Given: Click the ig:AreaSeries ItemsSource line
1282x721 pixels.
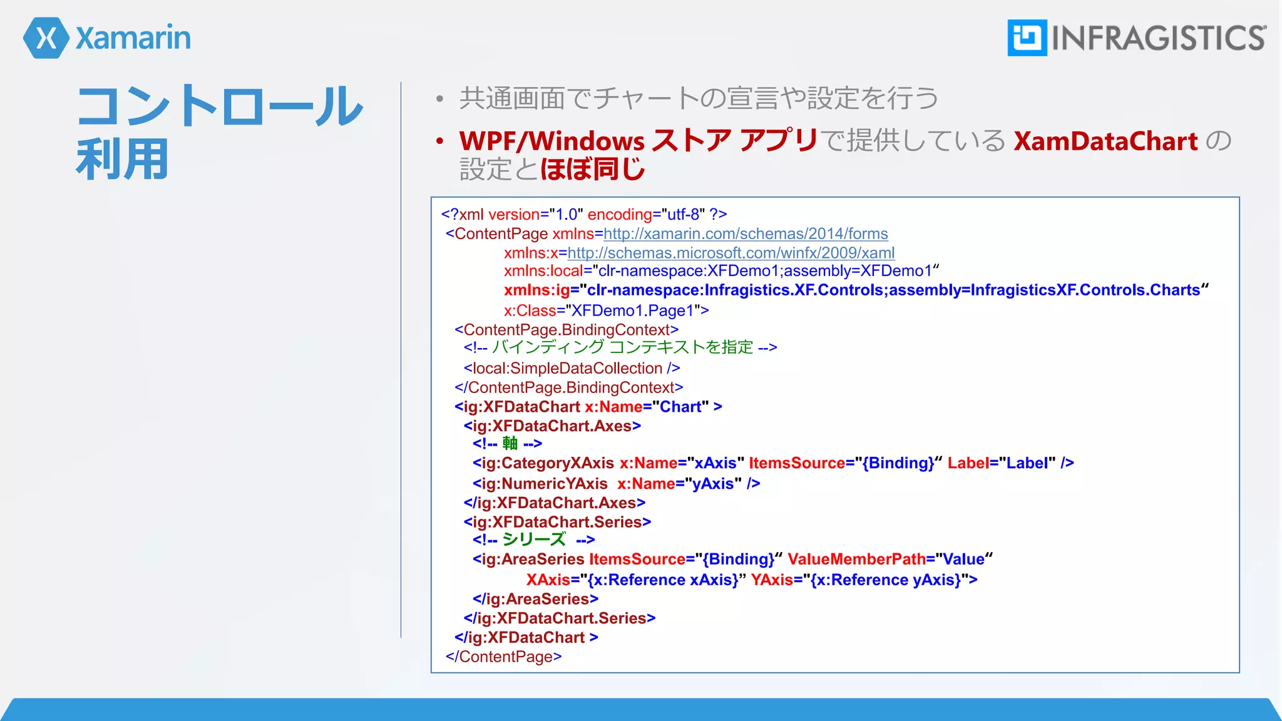Looking at the screenshot, I should click(733, 560).
